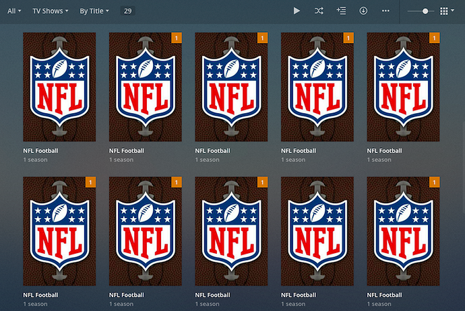Click '1 season' under bottom row's last poster
The width and height of the screenshot is (465, 311).
pyautogui.click(x=379, y=304)
